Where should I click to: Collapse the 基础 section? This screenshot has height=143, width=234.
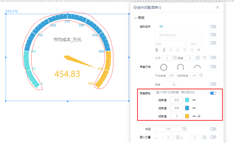point(135,18)
